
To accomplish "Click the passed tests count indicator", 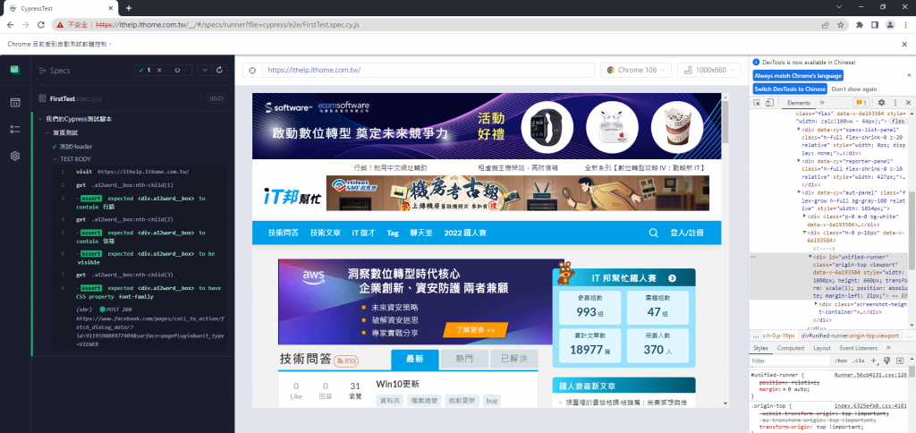I will [x=145, y=70].
